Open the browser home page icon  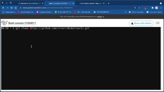[16, 8]
